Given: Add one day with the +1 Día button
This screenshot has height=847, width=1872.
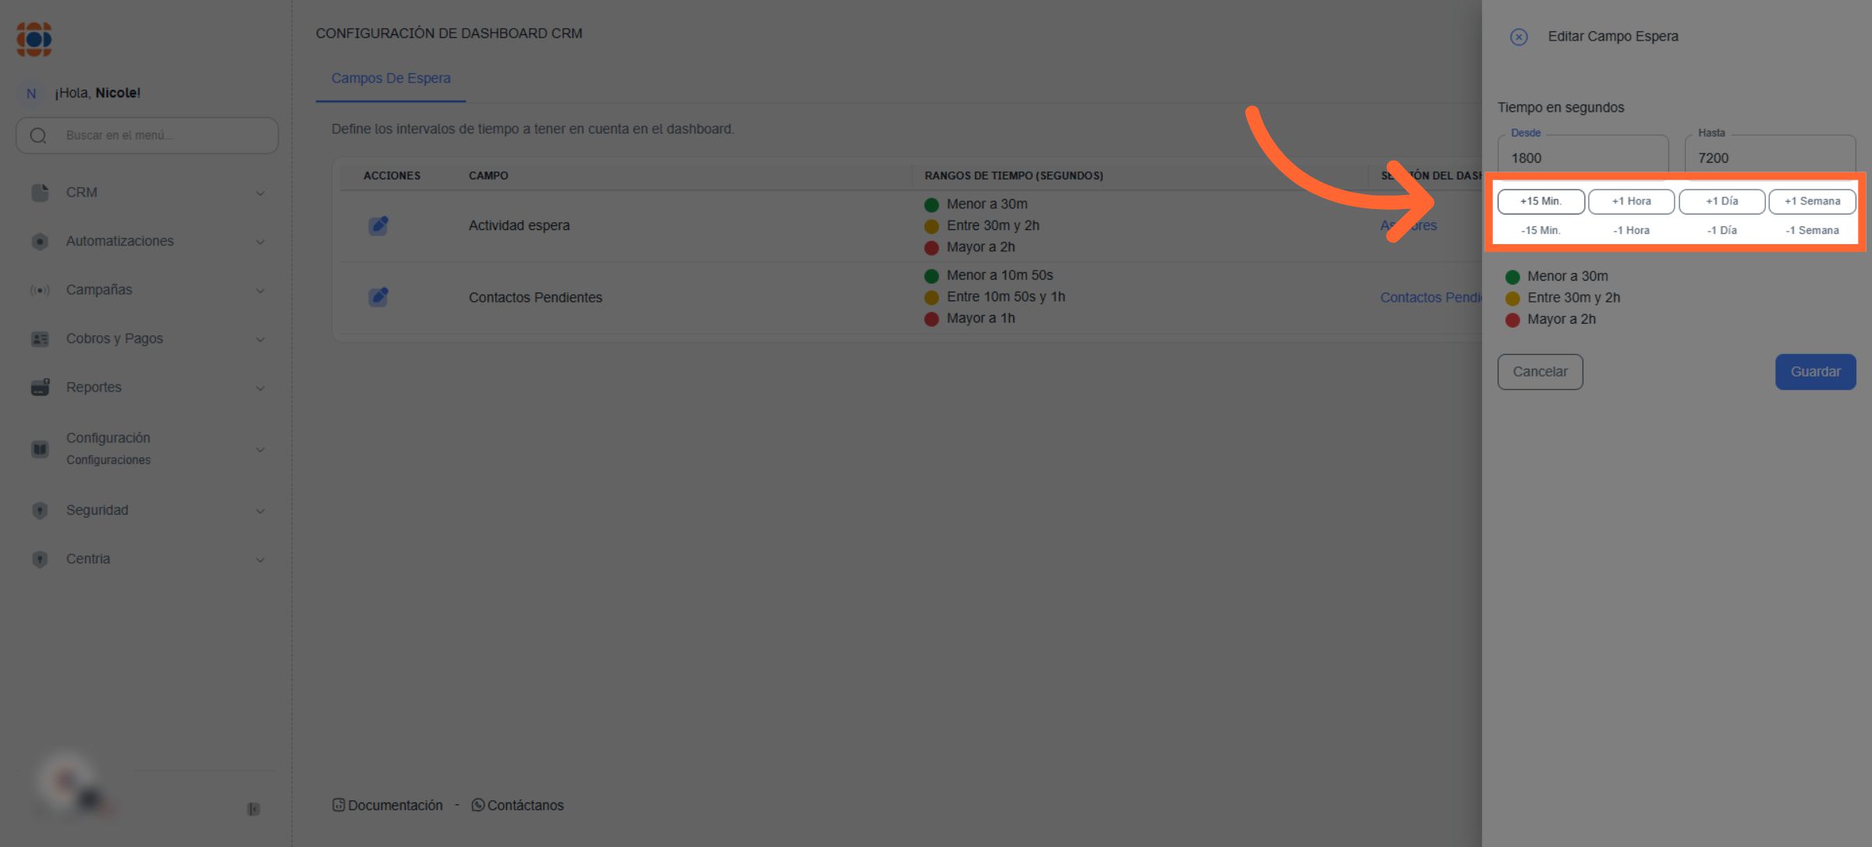Looking at the screenshot, I should click(x=1721, y=201).
